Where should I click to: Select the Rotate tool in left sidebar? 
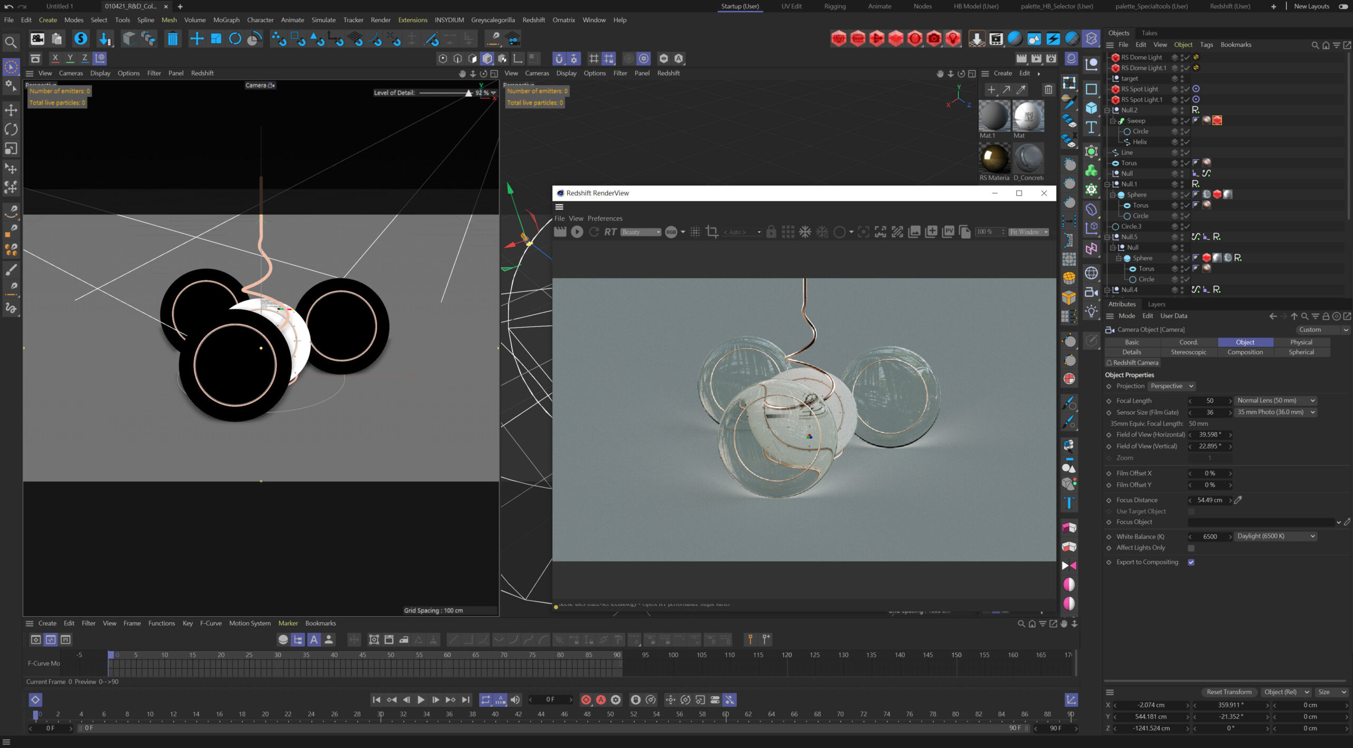11,129
